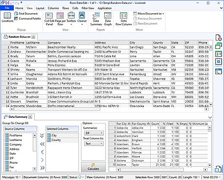This screenshot has width=224, height=180.
Task: Collapse the Data Summary panel chevron
Action: coord(210,117)
